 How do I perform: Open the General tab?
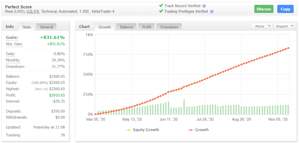(46, 27)
